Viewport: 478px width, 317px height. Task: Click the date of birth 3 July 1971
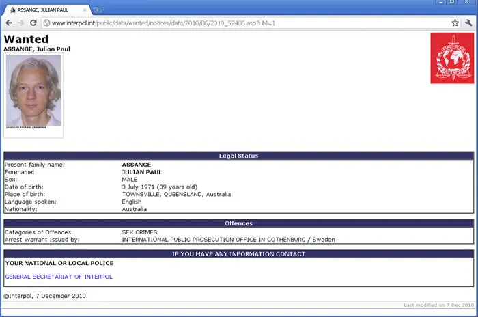click(x=160, y=187)
